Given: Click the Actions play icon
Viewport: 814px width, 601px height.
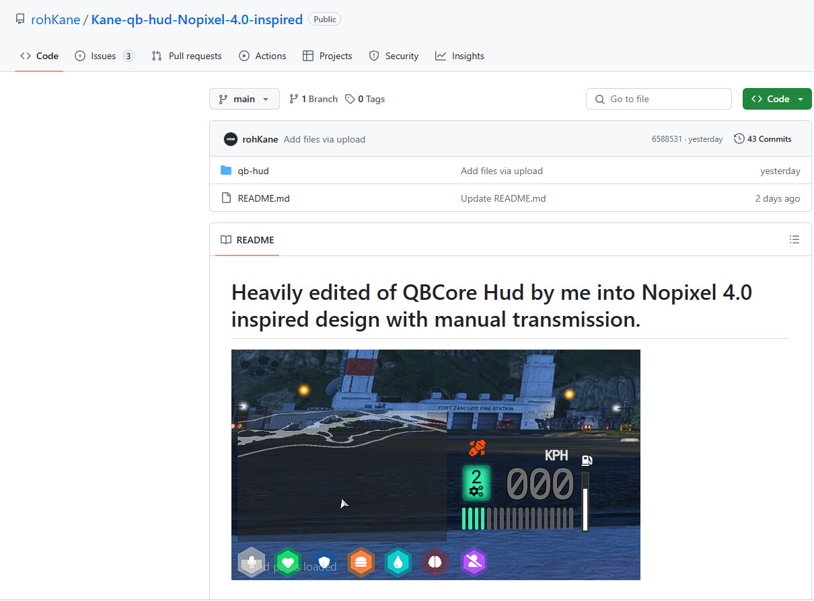Looking at the screenshot, I should point(244,56).
